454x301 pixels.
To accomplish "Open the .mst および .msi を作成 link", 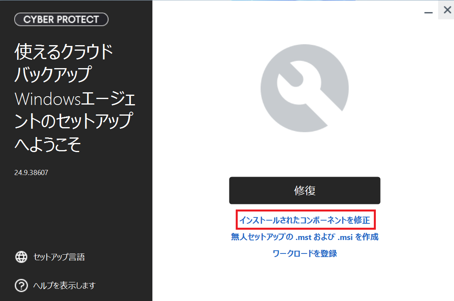I will (305, 237).
